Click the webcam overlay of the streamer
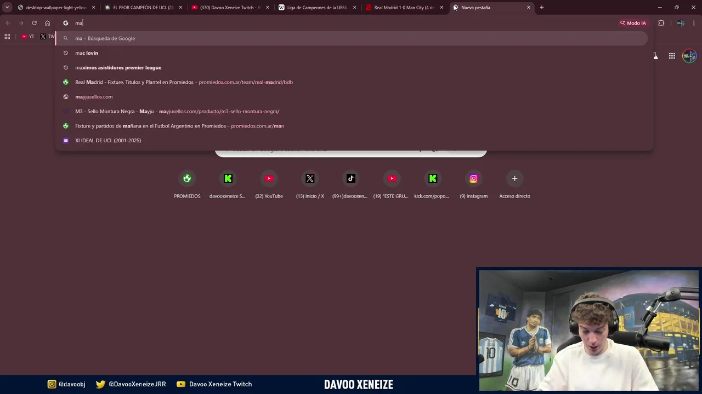The image size is (702, 394). click(x=589, y=330)
